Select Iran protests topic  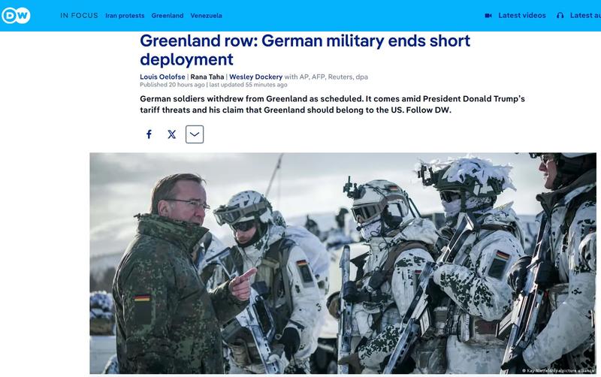click(125, 16)
